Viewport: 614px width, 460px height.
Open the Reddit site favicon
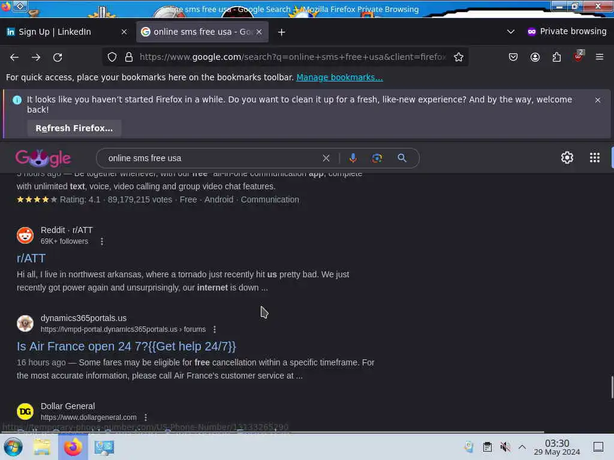pyautogui.click(x=25, y=235)
